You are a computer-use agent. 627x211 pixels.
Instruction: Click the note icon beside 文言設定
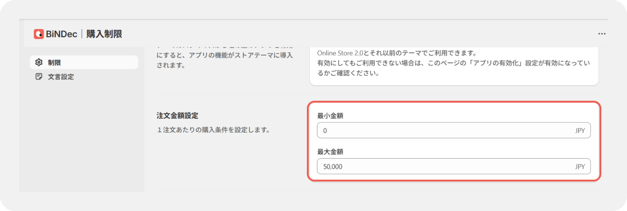click(x=39, y=77)
